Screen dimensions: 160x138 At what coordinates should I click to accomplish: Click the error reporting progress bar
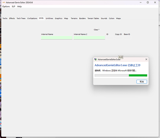[121, 75]
